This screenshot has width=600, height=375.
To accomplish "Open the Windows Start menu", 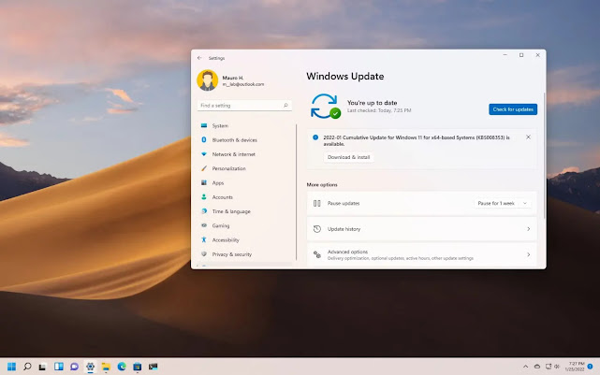I will click(11, 367).
